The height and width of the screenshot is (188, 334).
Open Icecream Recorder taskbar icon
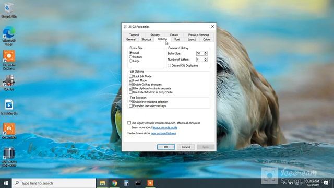pyautogui.click(x=150, y=183)
